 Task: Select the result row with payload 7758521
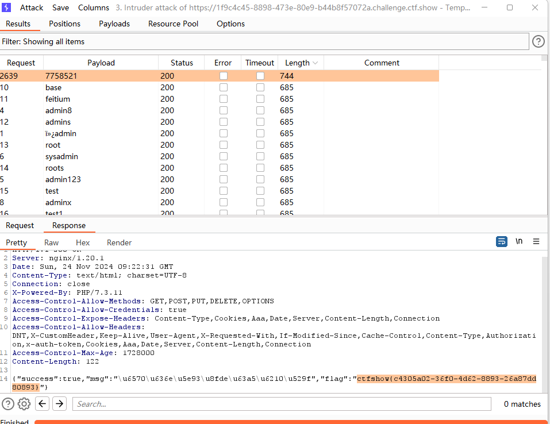(x=219, y=76)
